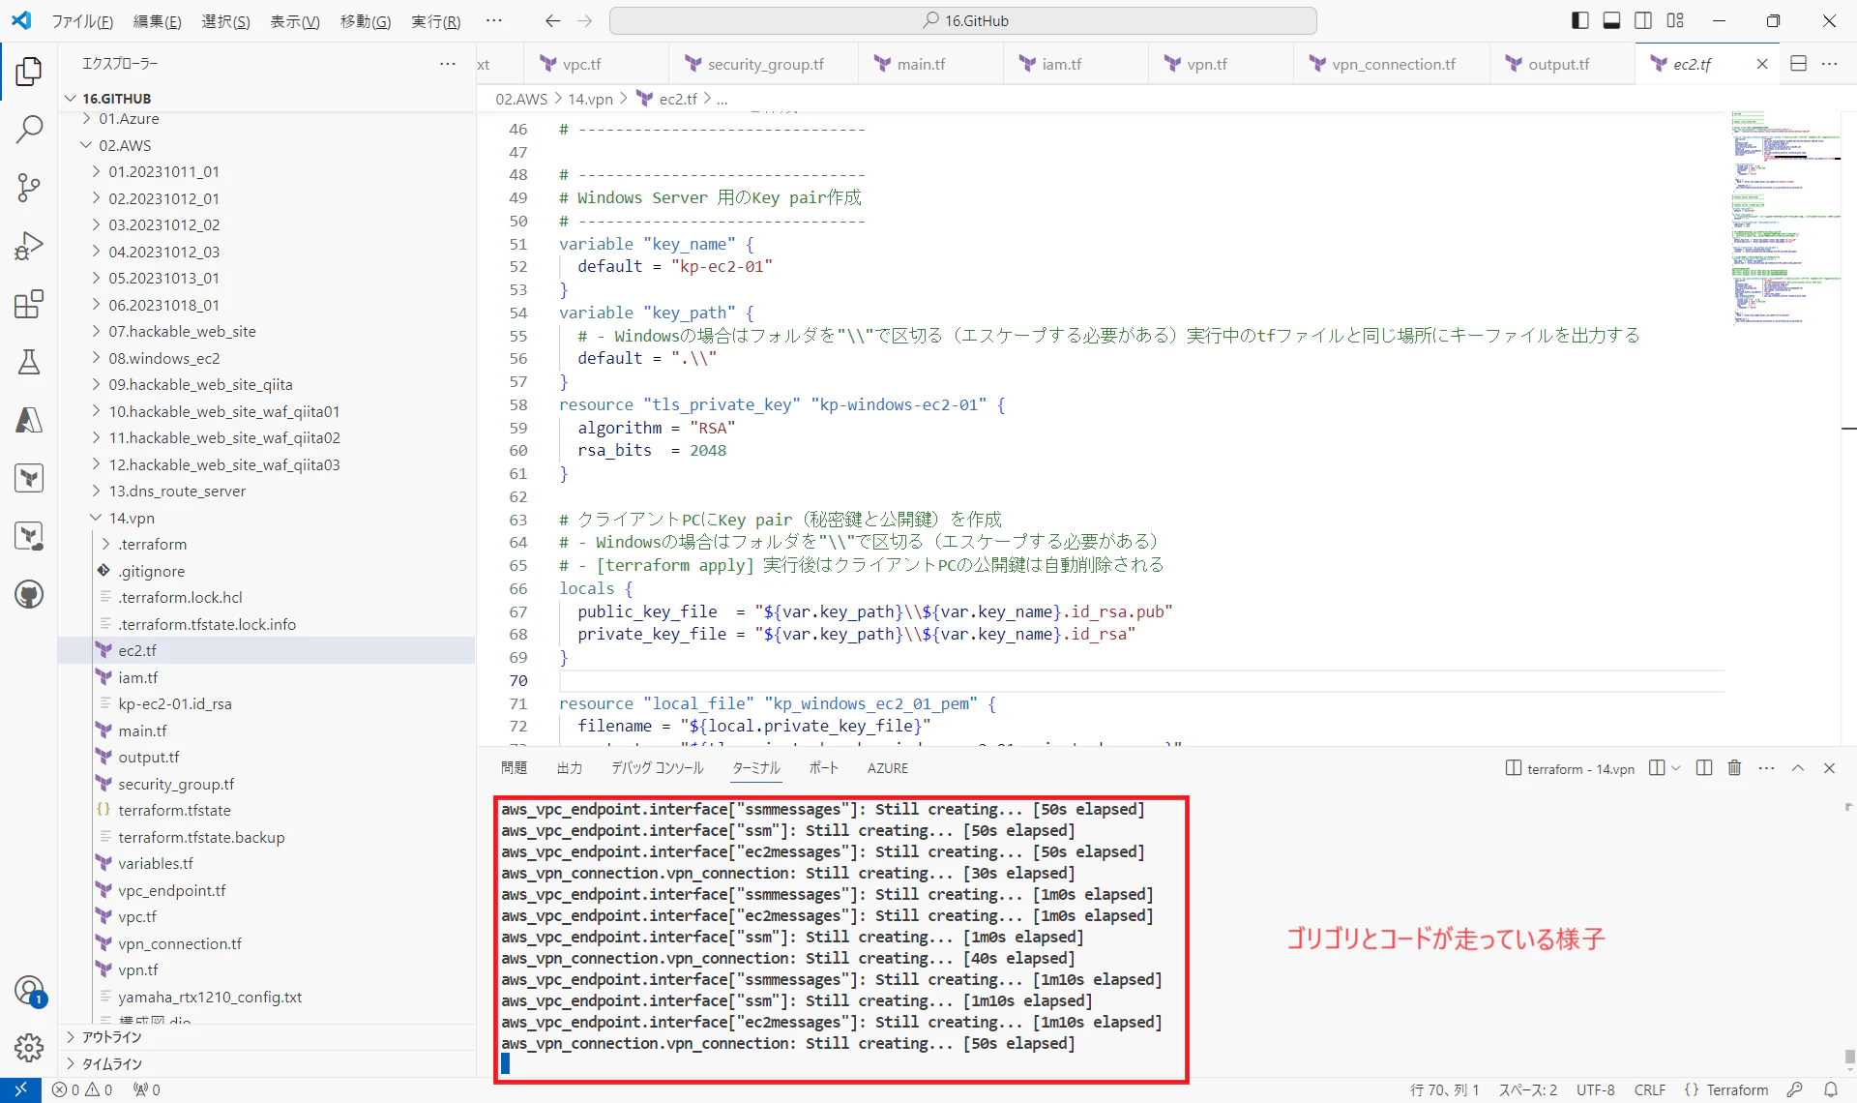Close the ec2.tf editor tab
The height and width of the screenshot is (1103, 1857).
click(1762, 64)
